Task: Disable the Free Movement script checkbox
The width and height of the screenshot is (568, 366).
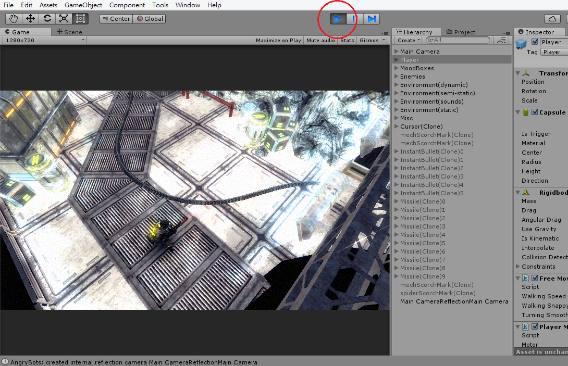Action: 535,279
